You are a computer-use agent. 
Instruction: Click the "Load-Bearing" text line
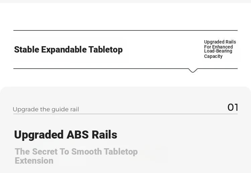pyautogui.click(x=218, y=51)
